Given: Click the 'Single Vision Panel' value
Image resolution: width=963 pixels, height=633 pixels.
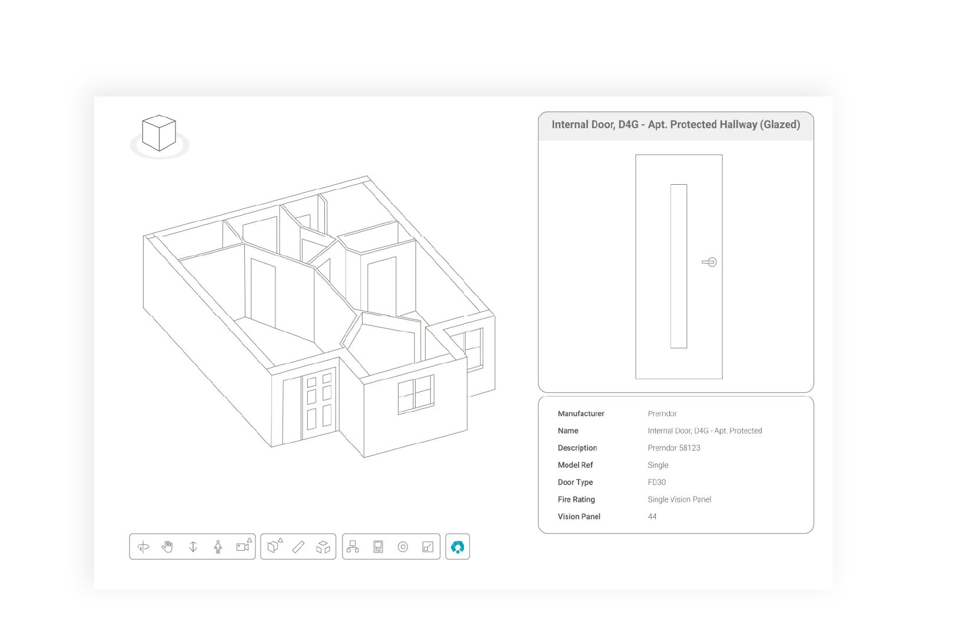Looking at the screenshot, I should (x=679, y=499).
